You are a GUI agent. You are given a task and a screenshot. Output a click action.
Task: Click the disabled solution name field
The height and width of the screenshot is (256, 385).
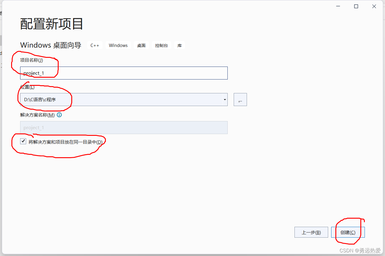pyautogui.click(x=124, y=128)
